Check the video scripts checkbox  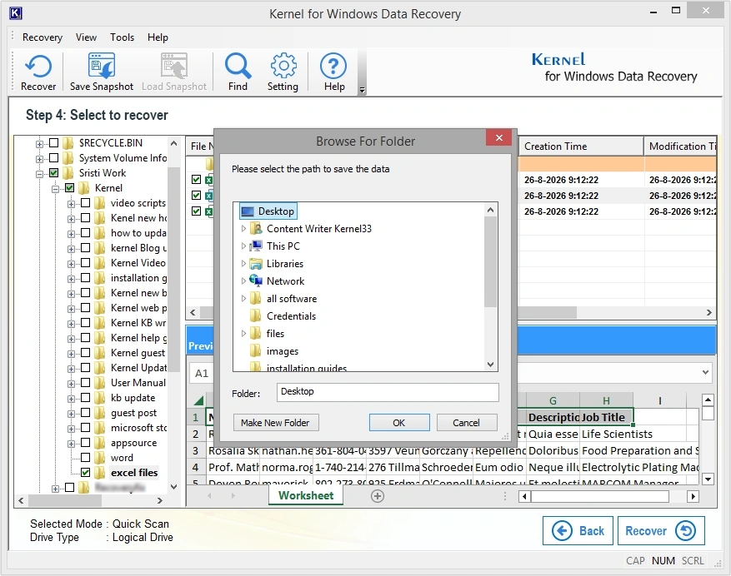[86, 203]
